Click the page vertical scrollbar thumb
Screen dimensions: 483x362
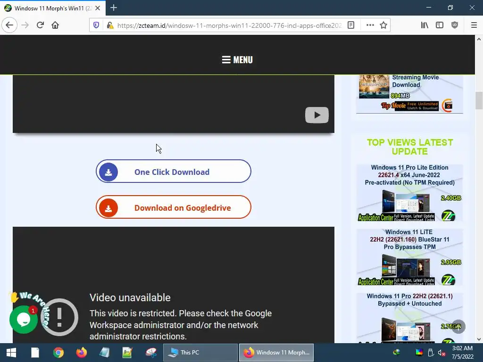pos(479,100)
